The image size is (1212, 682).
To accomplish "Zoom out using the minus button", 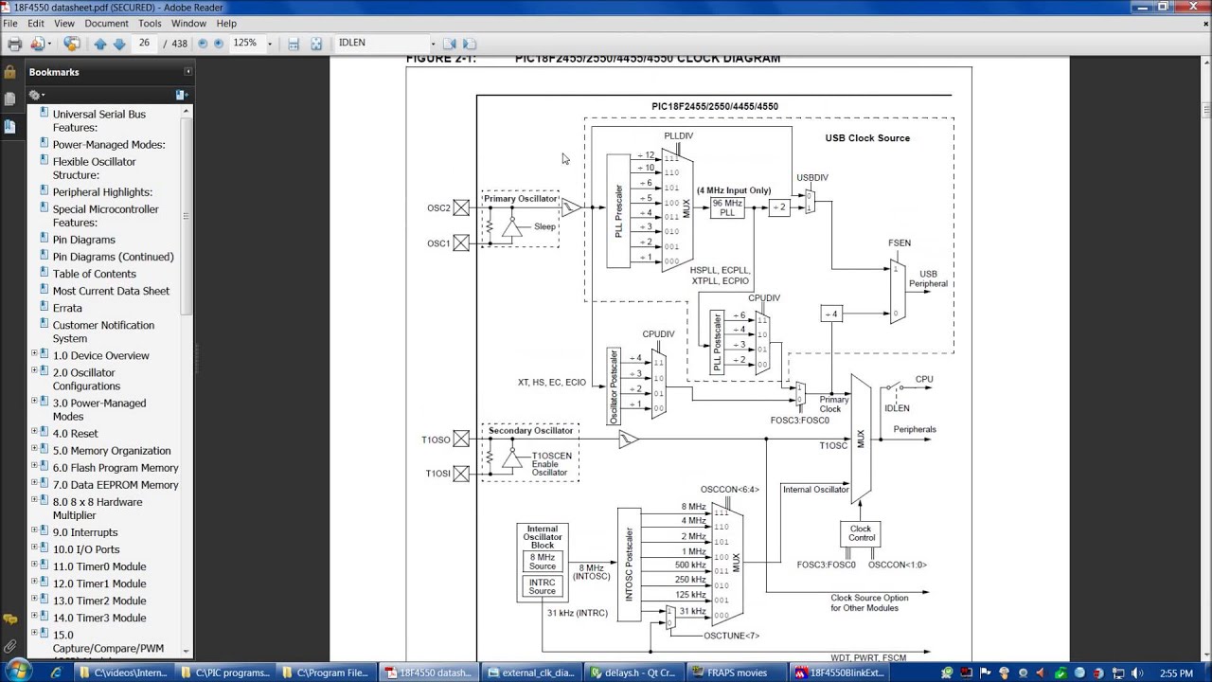I will [203, 44].
